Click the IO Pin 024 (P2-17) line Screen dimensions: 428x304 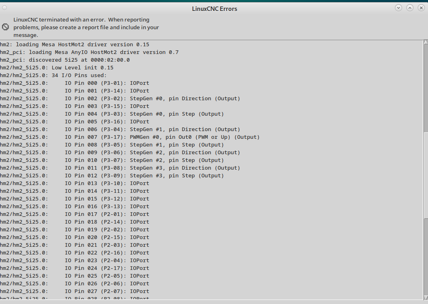pyautogui.click(x=74, y=268)
